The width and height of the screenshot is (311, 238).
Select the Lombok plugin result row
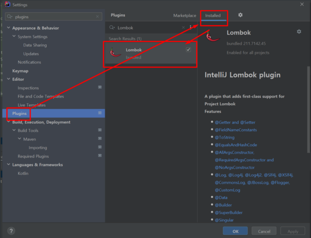click(x=151, y=53)
